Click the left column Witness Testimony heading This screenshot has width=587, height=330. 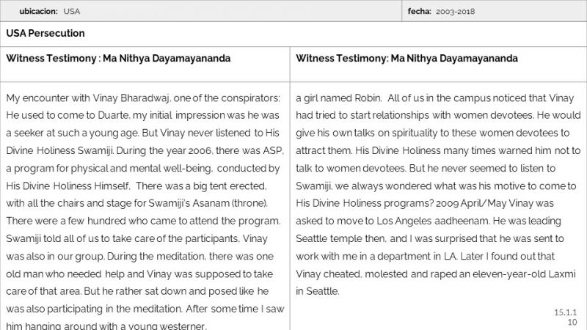[x=118, y=59]
